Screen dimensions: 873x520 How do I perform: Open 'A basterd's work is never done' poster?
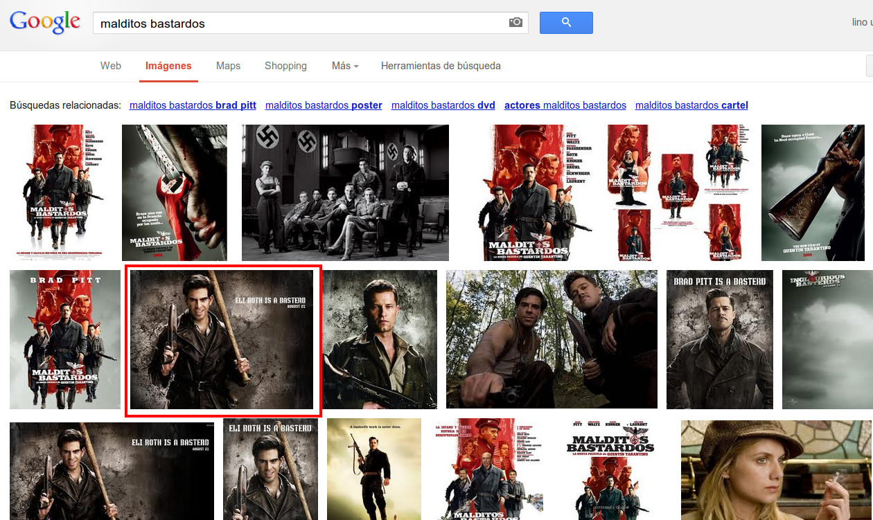(374, 469)
